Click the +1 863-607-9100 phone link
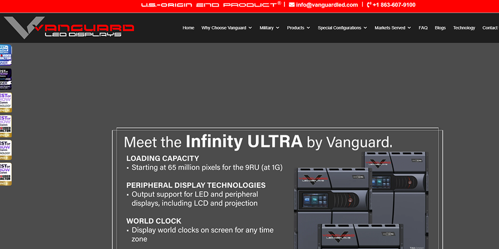 394,5
